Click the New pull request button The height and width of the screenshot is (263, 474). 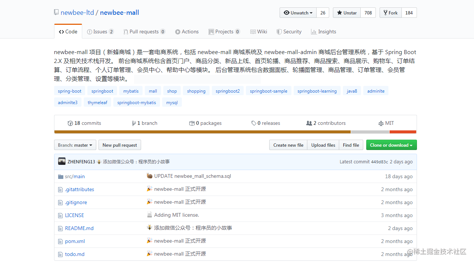[x=120, y=145]
